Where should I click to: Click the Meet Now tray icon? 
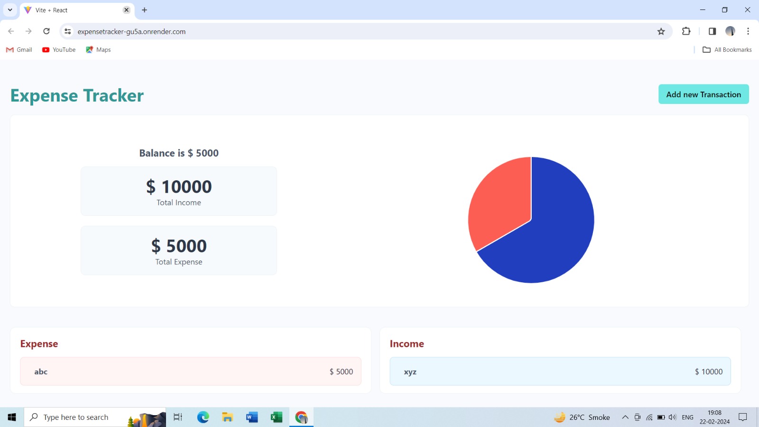pos(638,417)
